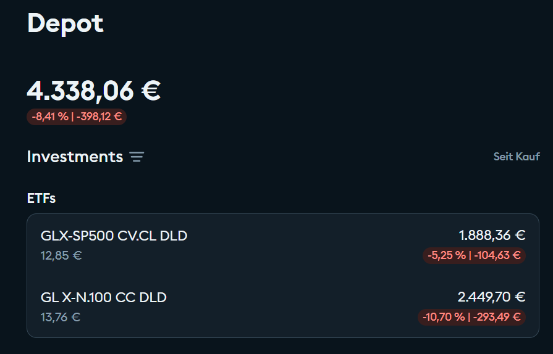Click the -398,12 € total loss amount

pos(99,117)
